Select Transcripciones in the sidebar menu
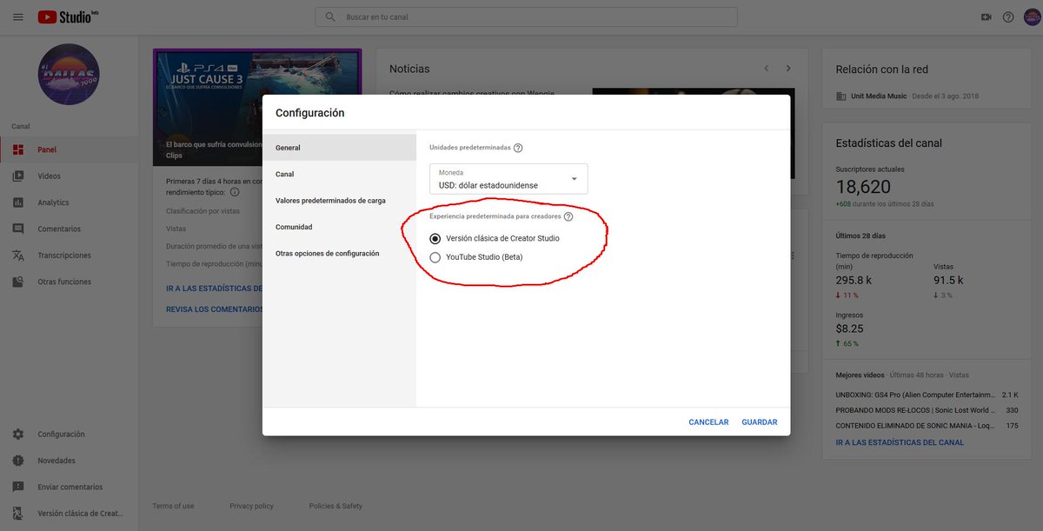This screenshot has width=1043, height=531. pyautogui.click(x=69, y=256)
